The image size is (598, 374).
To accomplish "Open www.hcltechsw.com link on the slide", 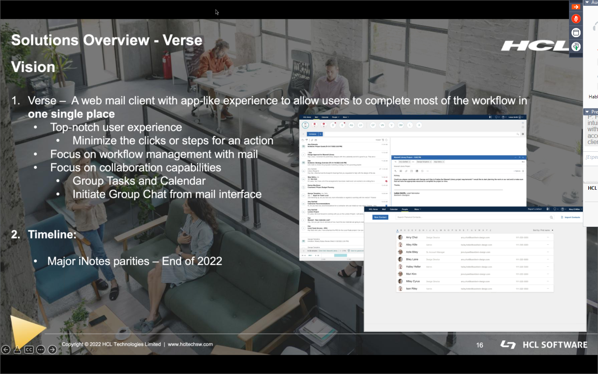I will click(x=190, y=344).
